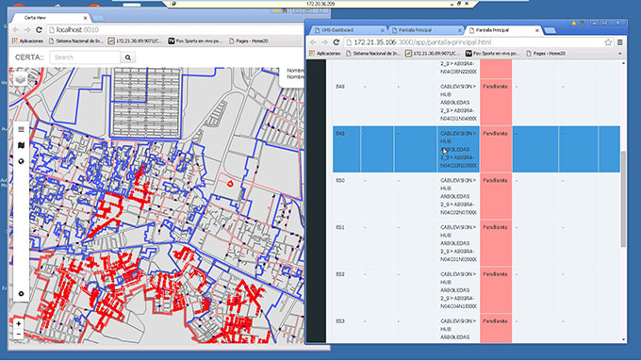
Task: Open the hamburger menu in map sidebar
Action: [x=22, y=129]
